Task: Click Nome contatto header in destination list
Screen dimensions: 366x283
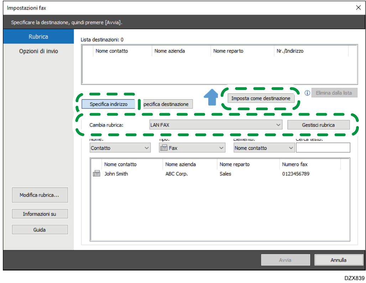Action: 122,51
